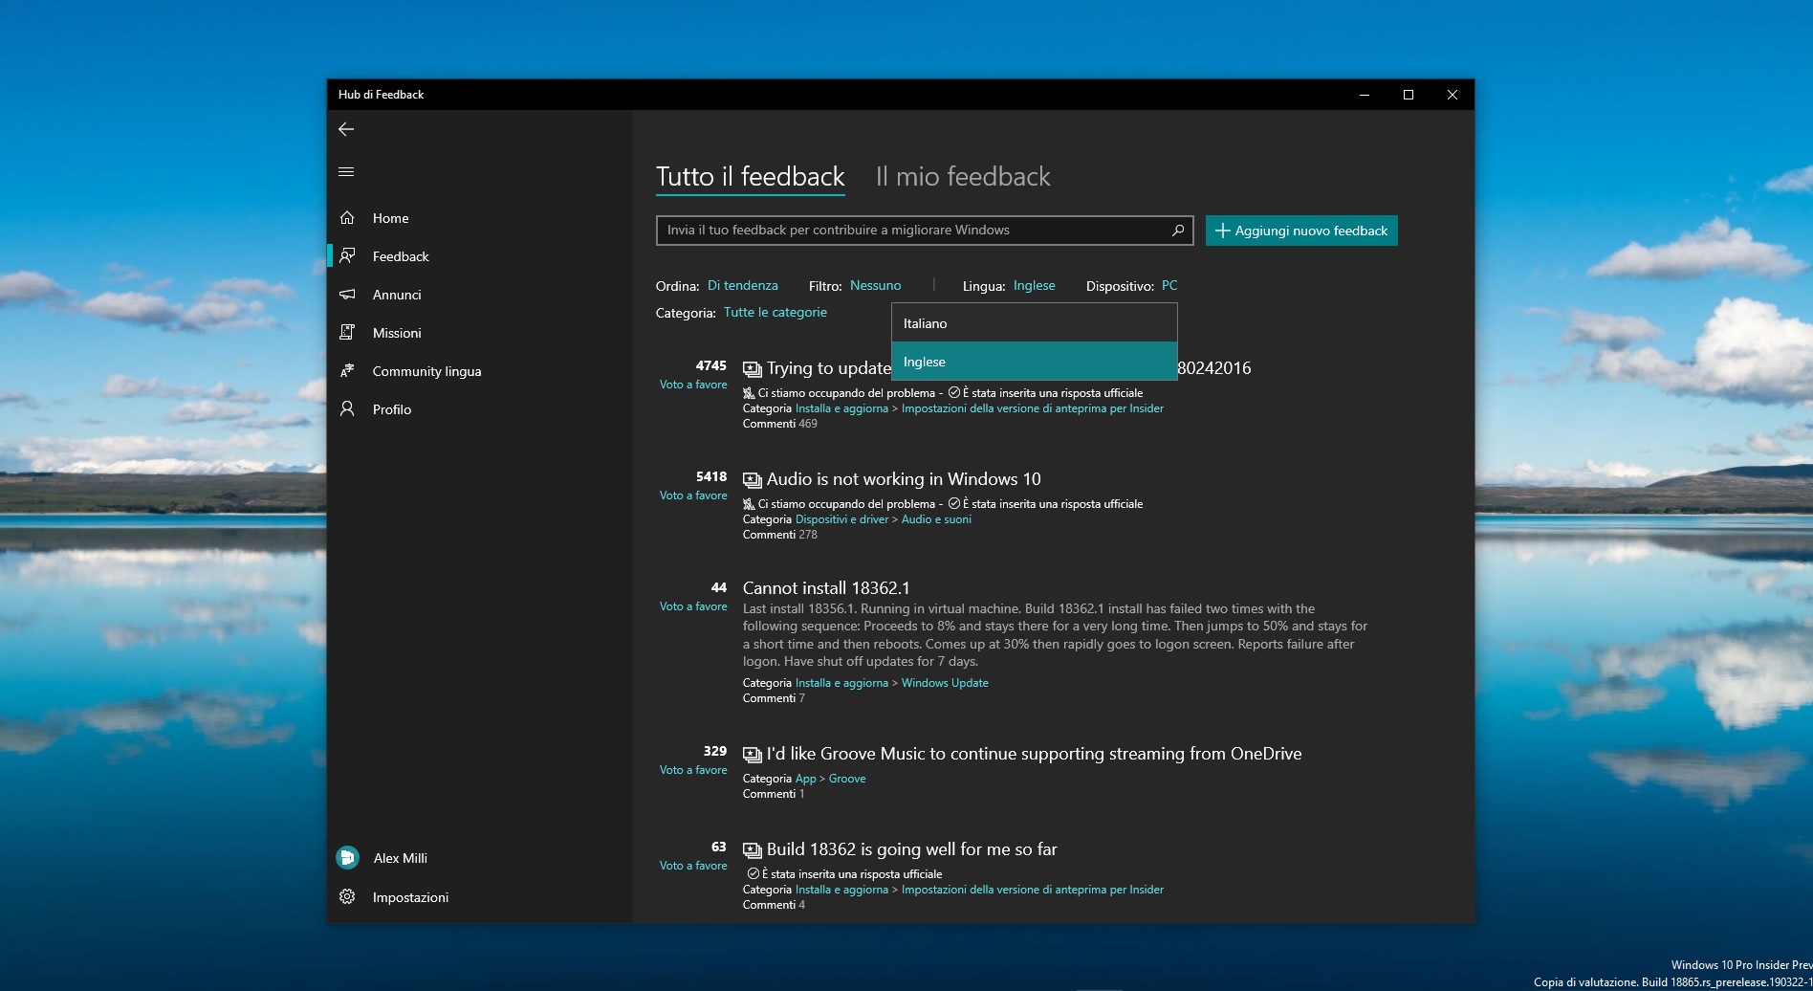Image resolution: width=1813 pixels, height=991 pixels.
Task: Click the Community lingua icon
Action: 347,371
